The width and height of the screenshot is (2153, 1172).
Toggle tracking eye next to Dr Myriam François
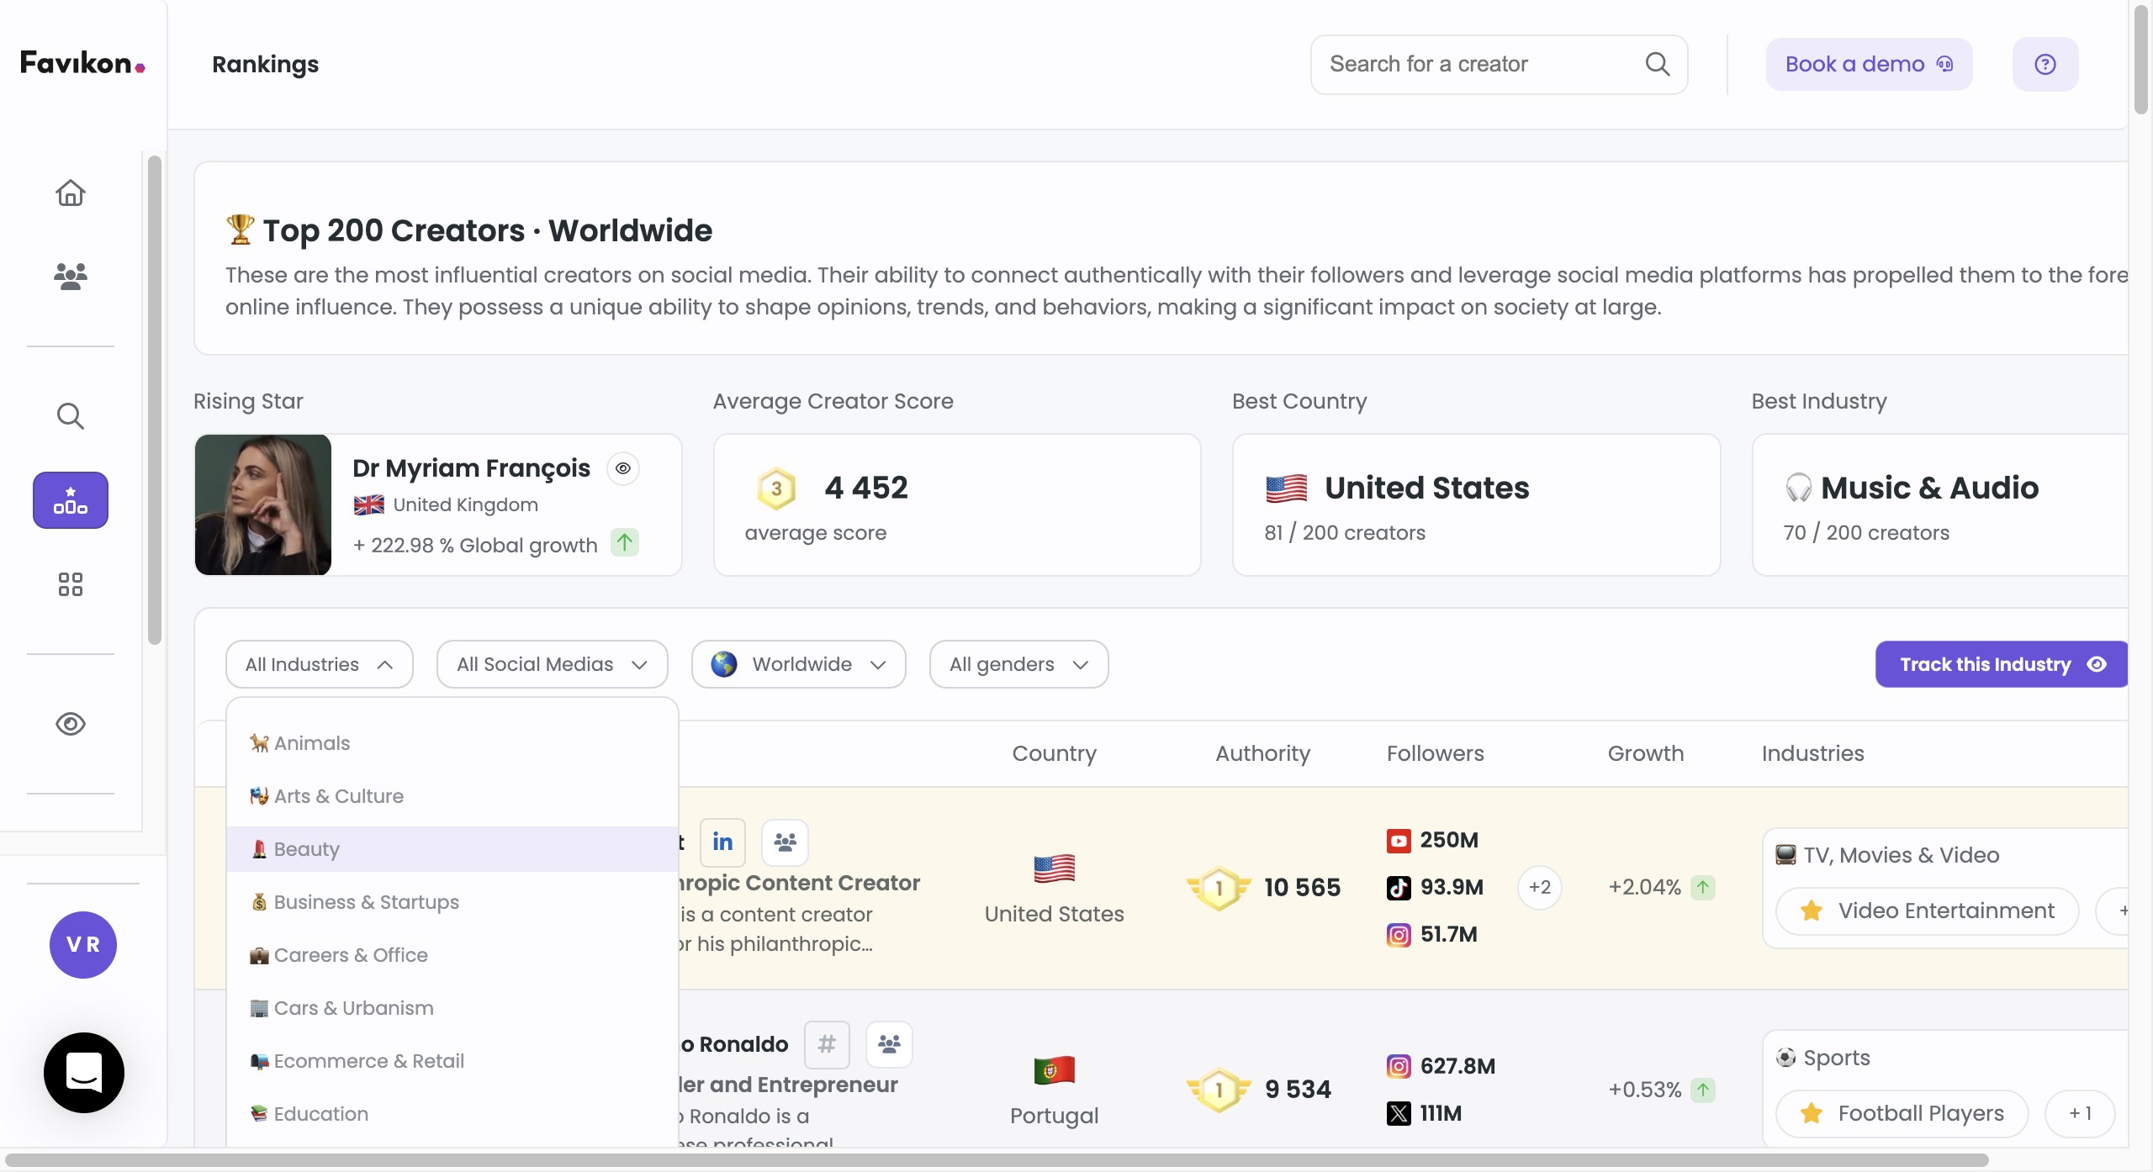tap(623, 468)
